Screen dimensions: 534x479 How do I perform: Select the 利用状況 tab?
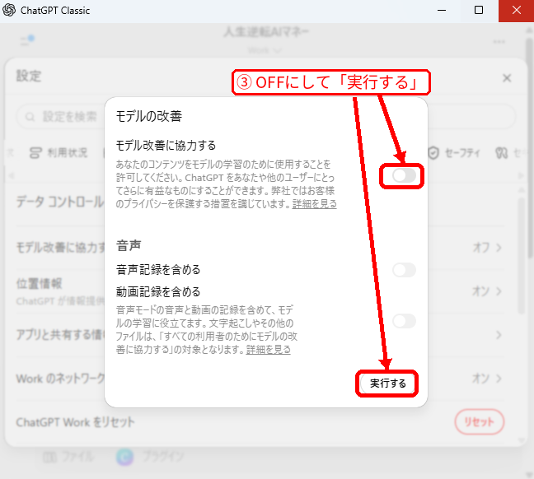[59, 153]
